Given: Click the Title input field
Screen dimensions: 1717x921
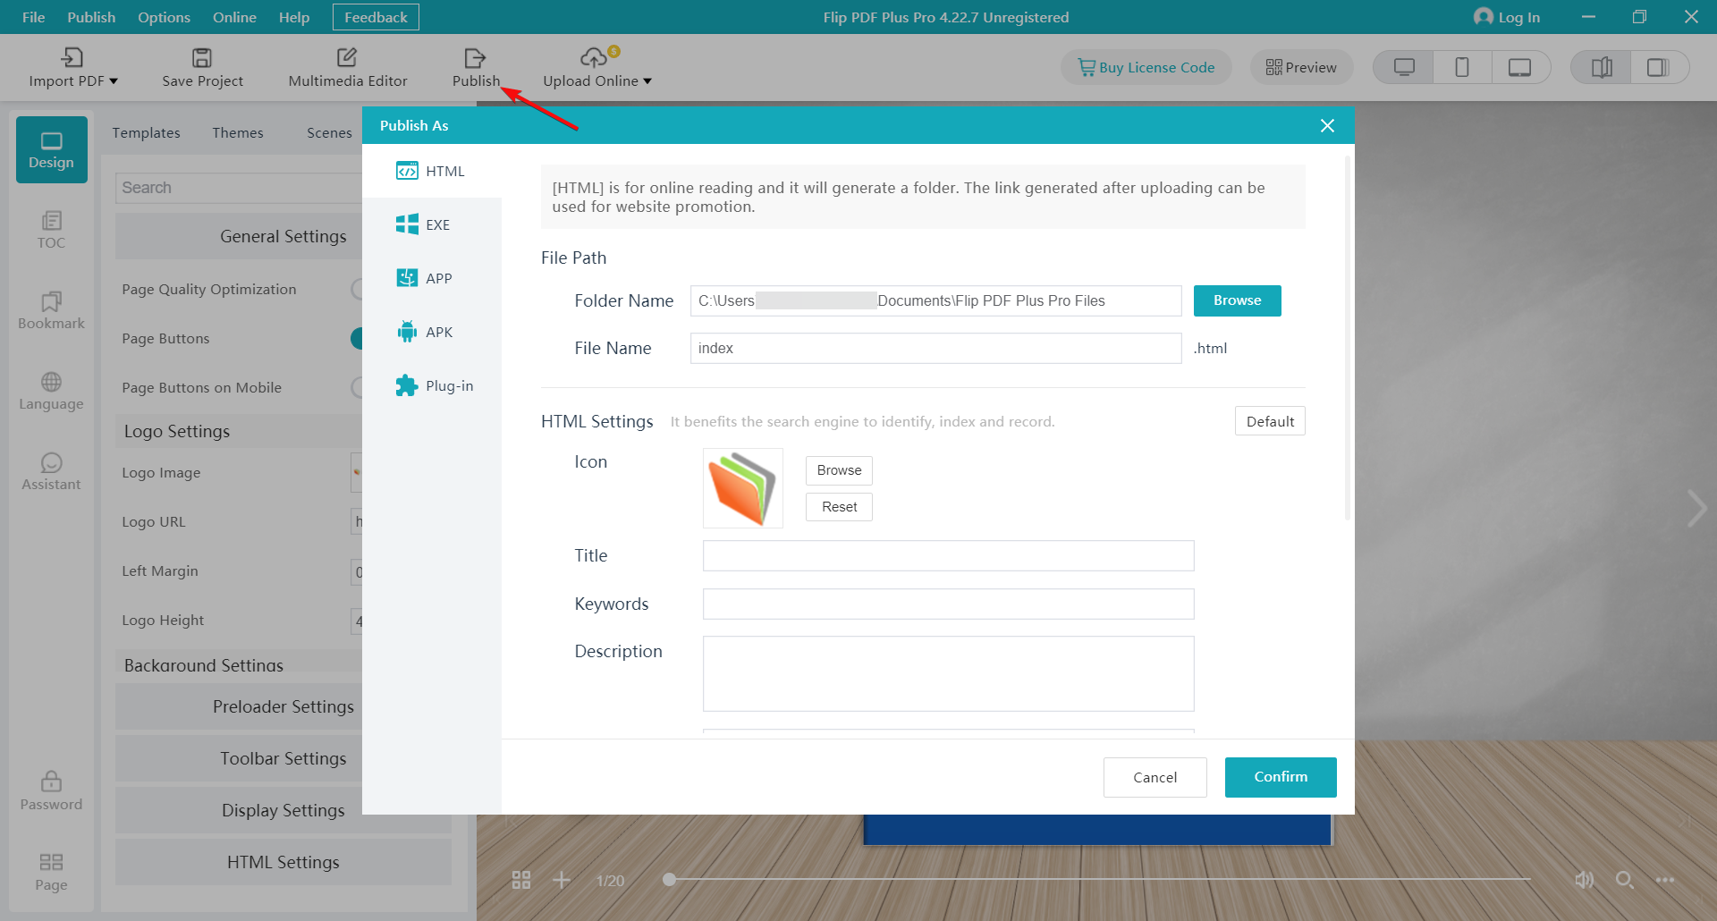Looking at the screenshot, I should click(x=948, y=555).
